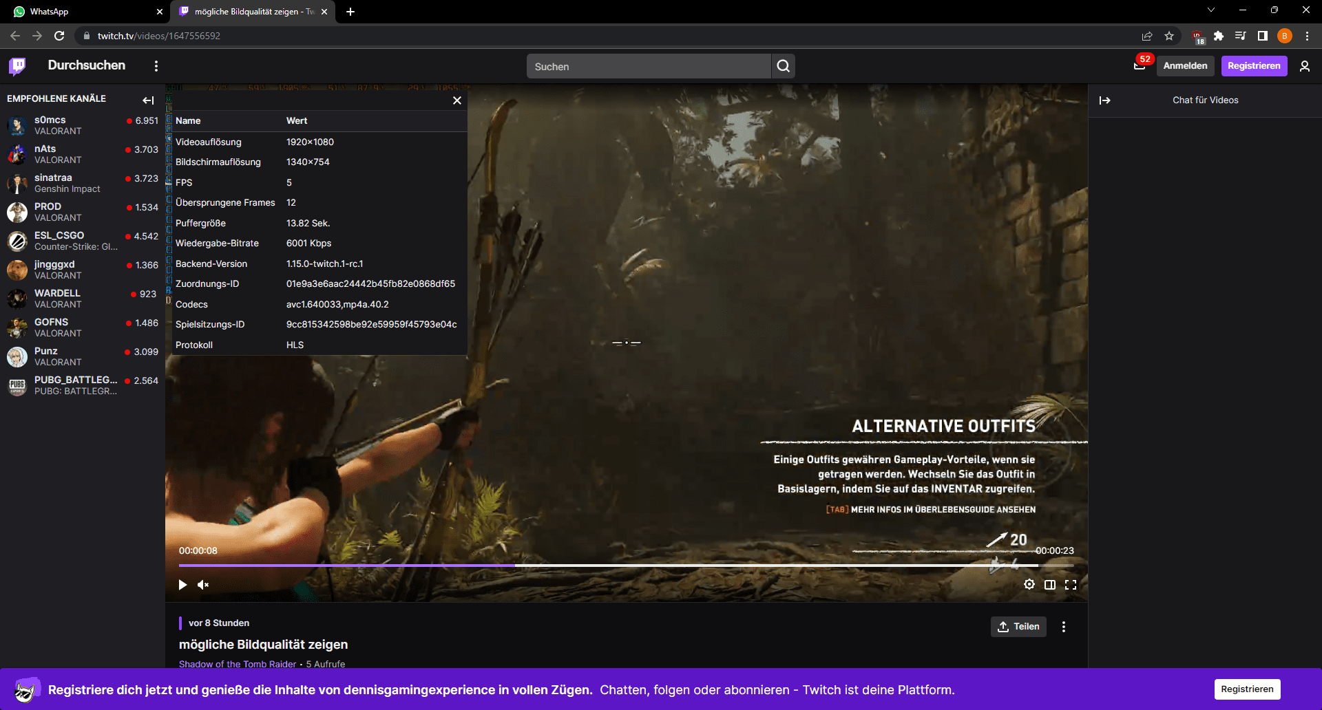Open the GOFNS channel

click(x=83, y=327)
